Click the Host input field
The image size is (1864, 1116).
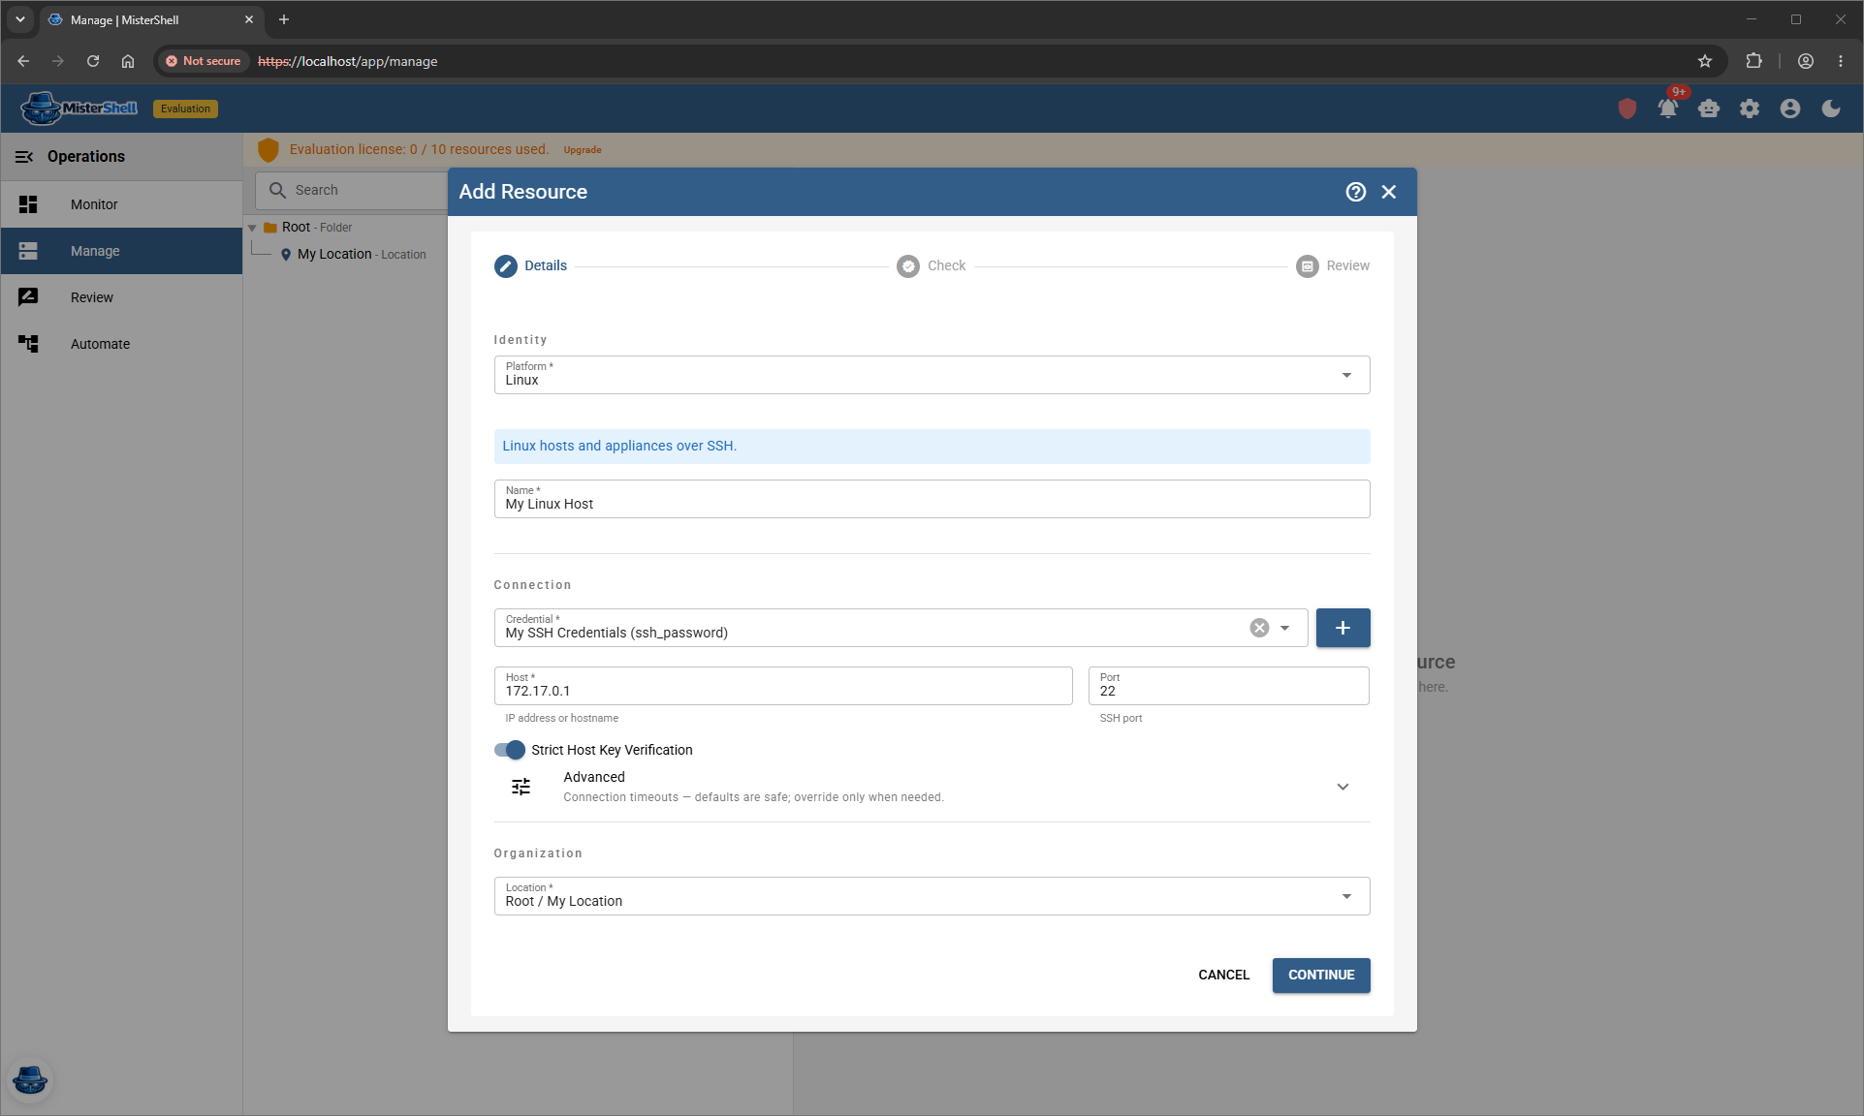pyautogui.click(x=783, y=686)
